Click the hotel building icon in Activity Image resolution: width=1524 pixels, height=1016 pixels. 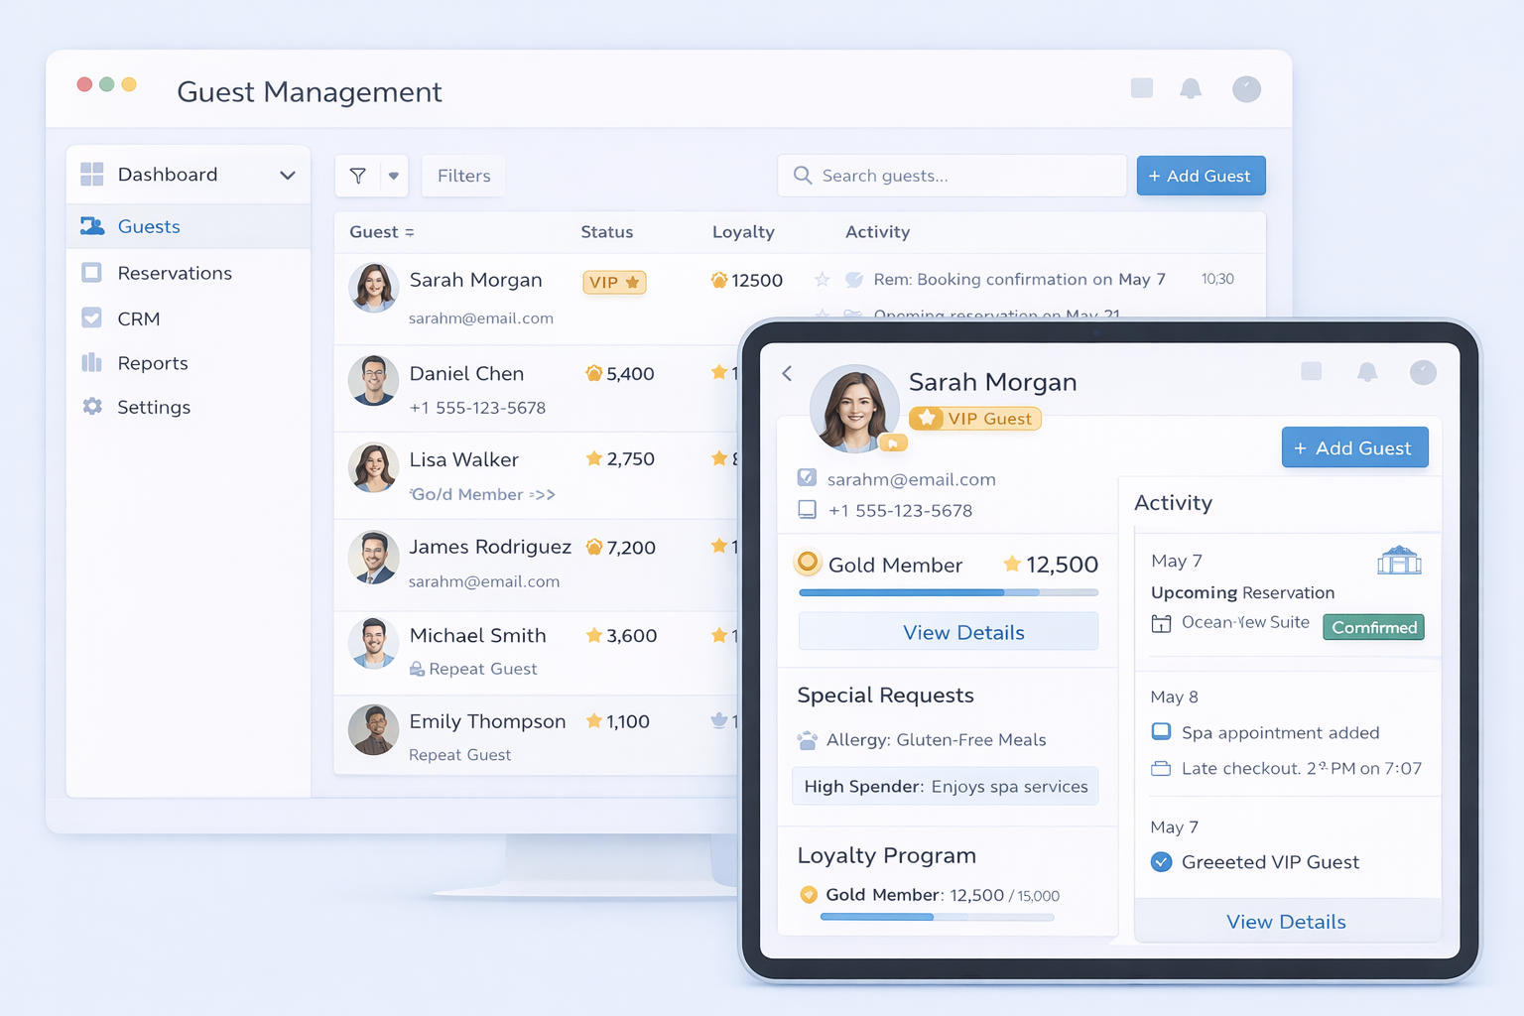click(1399, 561)
